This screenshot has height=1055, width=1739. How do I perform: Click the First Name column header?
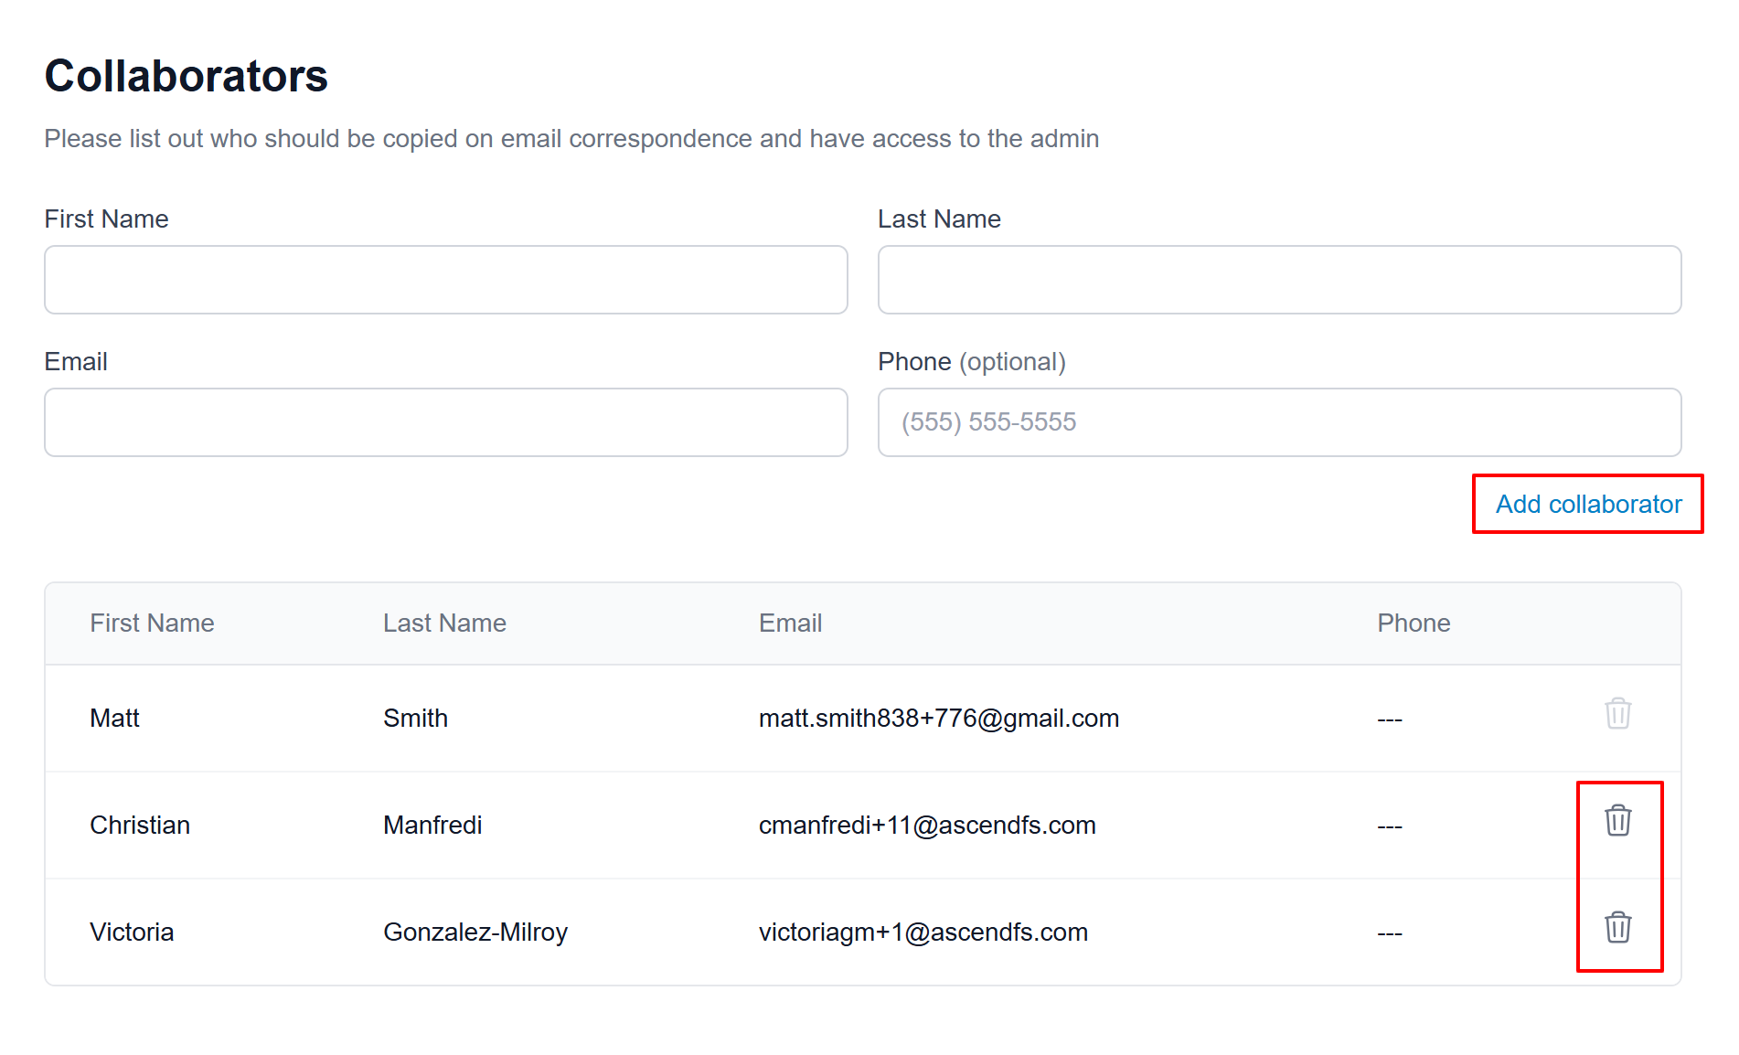tap(152, 623)
